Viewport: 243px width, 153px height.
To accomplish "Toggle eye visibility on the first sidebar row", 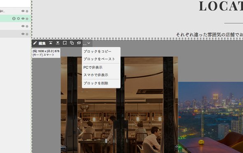I will click(23, 11).
